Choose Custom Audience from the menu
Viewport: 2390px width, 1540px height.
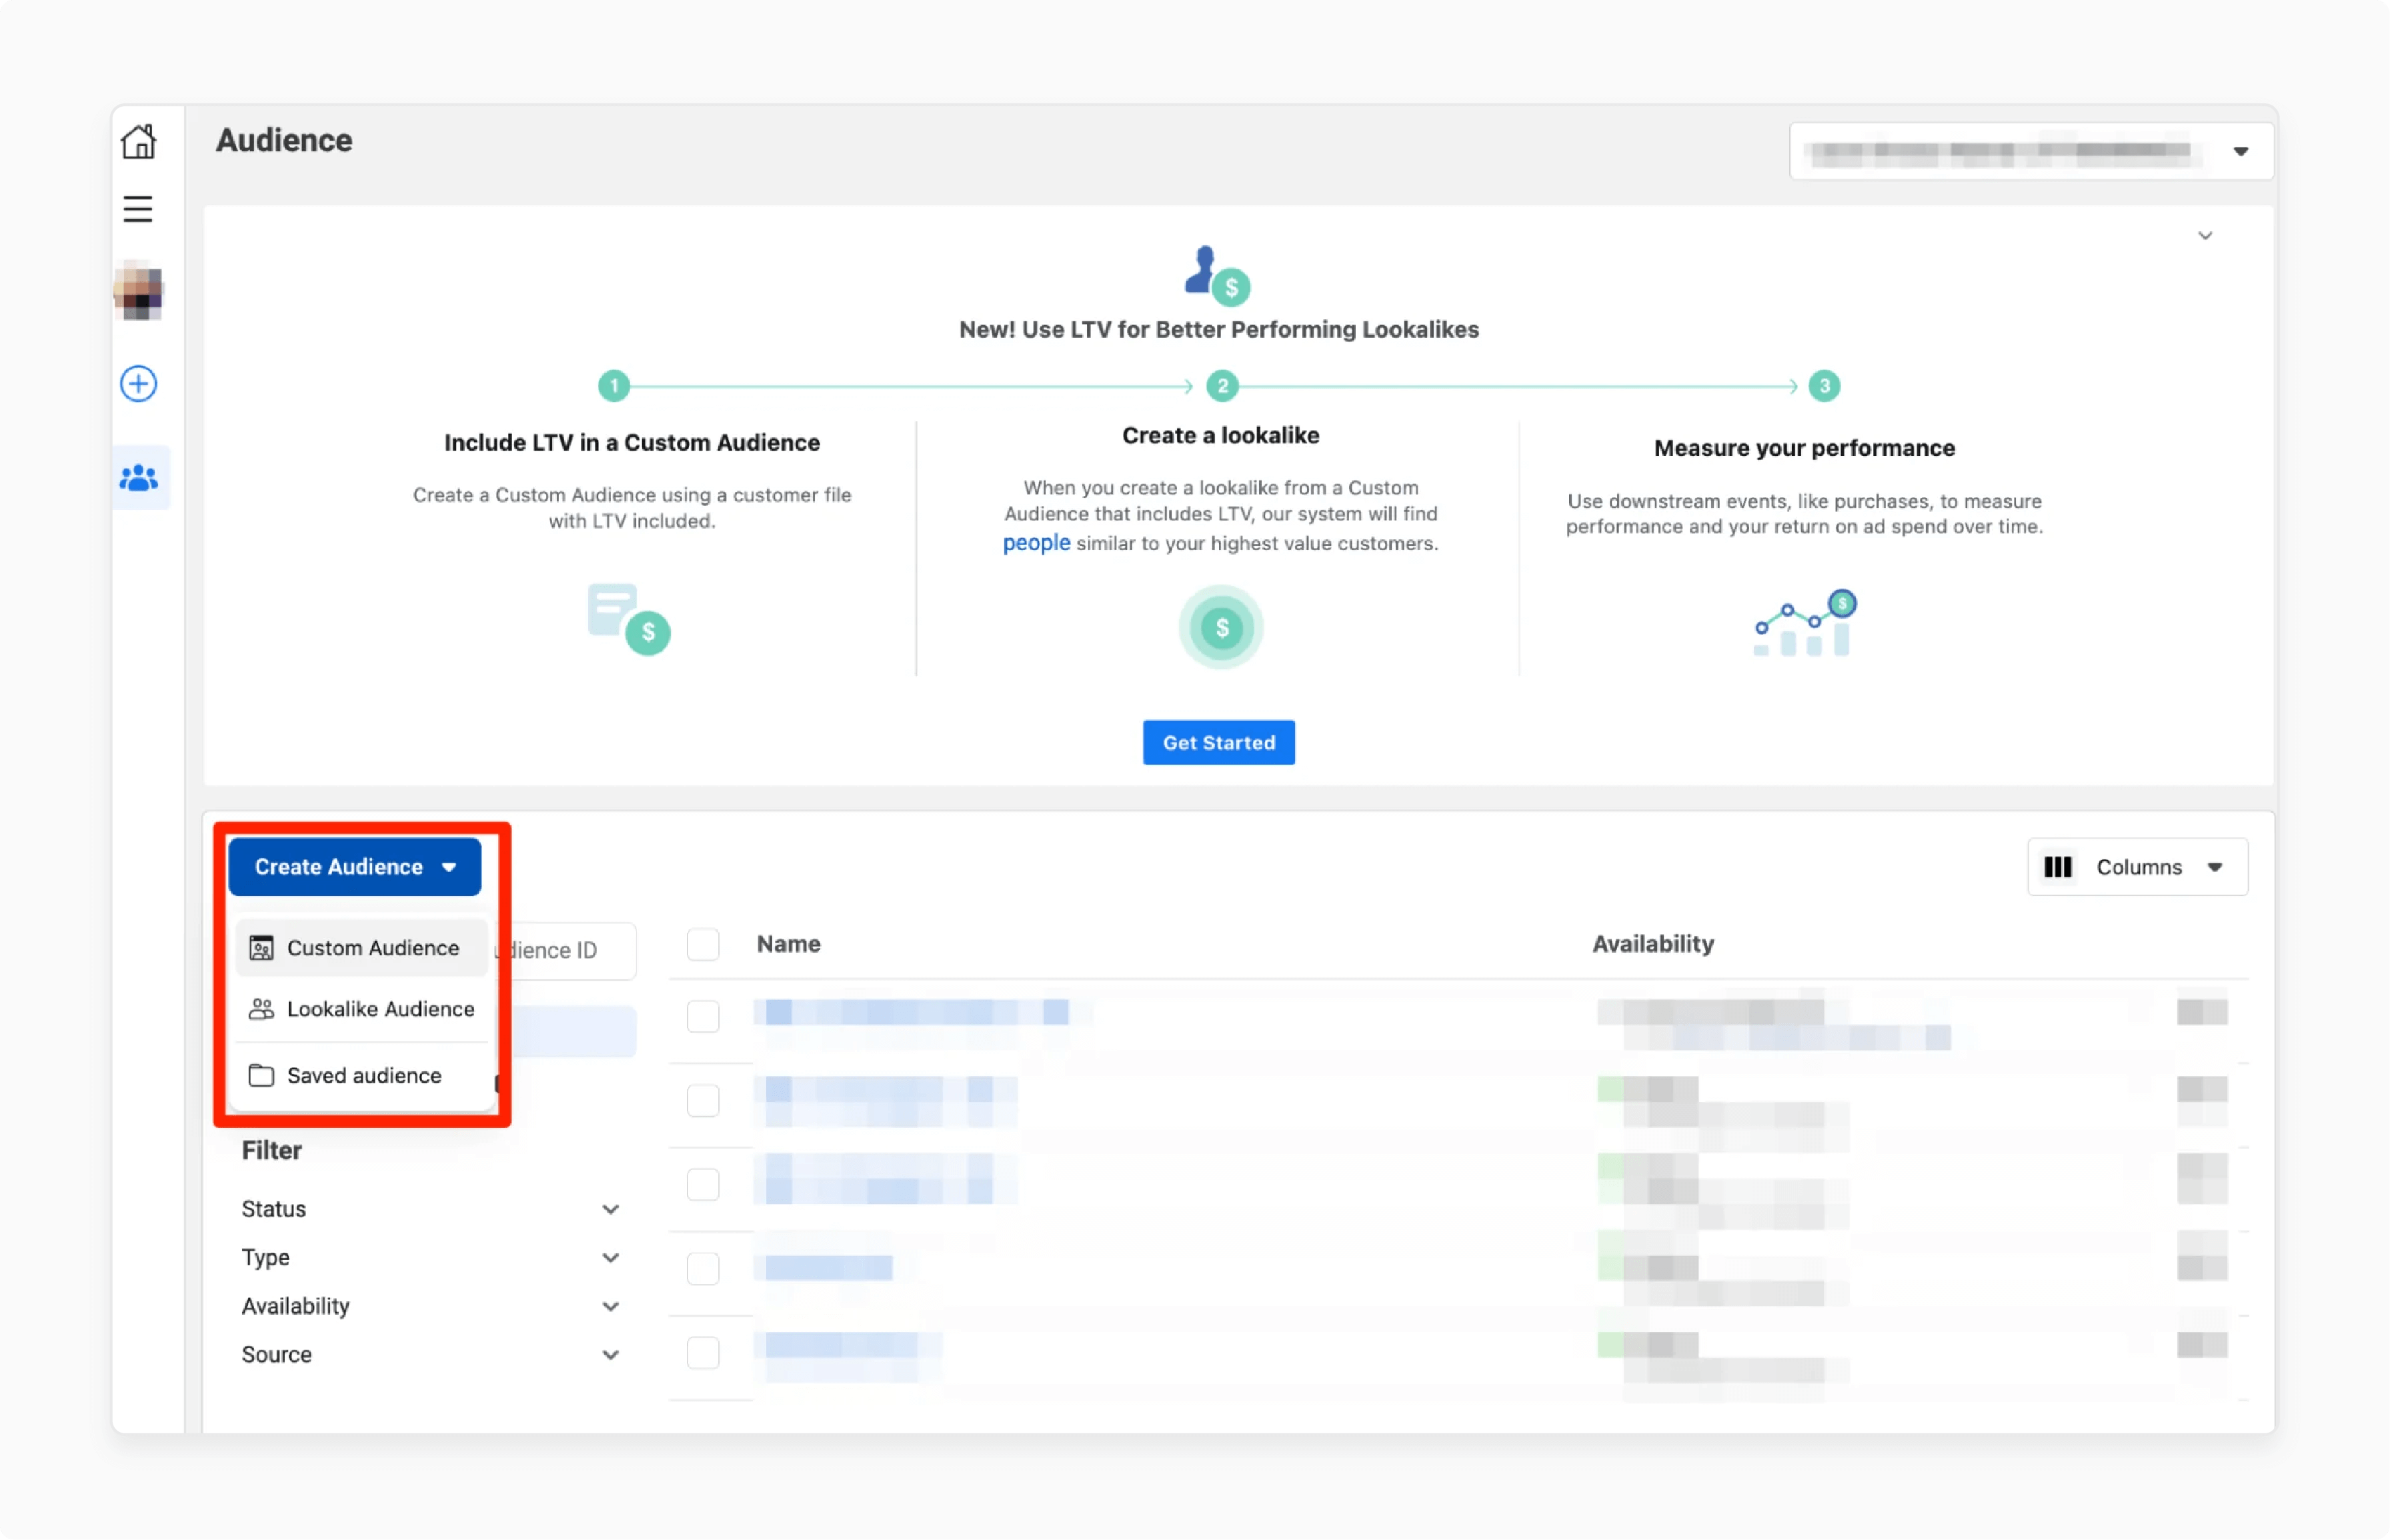tap(362, 948)
